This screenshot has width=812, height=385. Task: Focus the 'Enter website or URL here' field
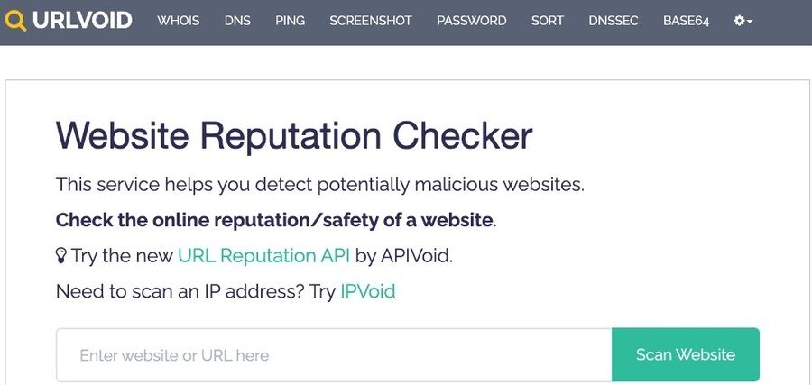pos(334,355)
